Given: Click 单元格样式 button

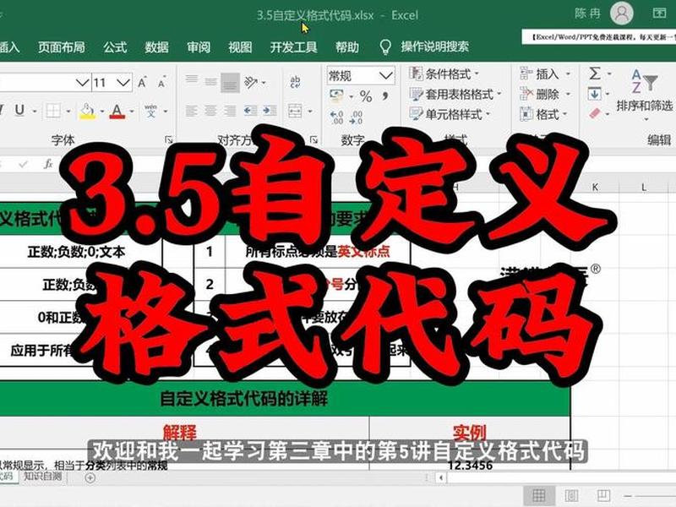Looking at the screenshot, I should coord(450,114).
